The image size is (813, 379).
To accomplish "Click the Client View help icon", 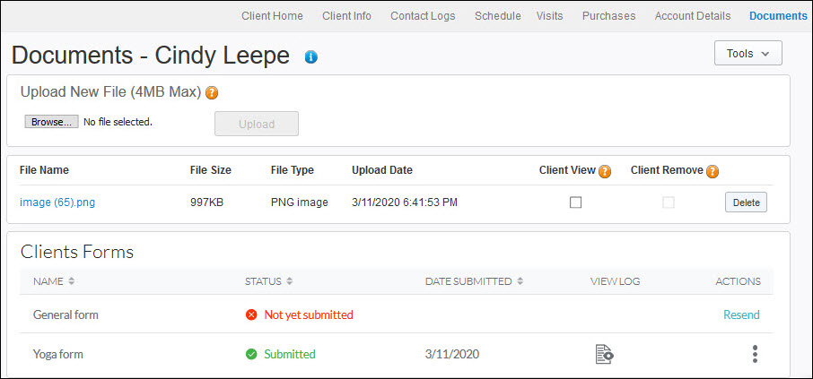I will [605, 171].
